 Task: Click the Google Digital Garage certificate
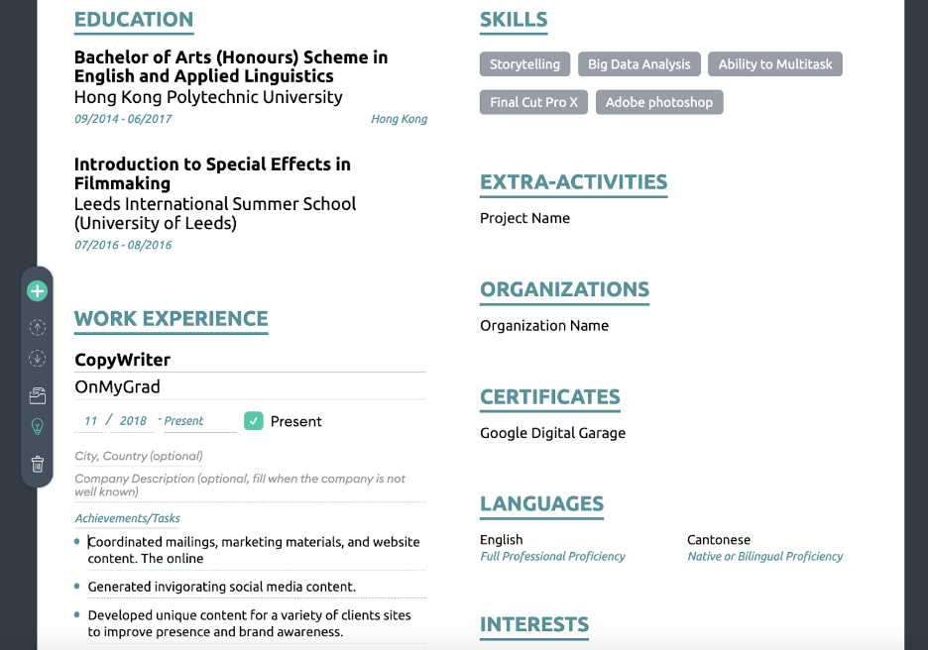553,433
